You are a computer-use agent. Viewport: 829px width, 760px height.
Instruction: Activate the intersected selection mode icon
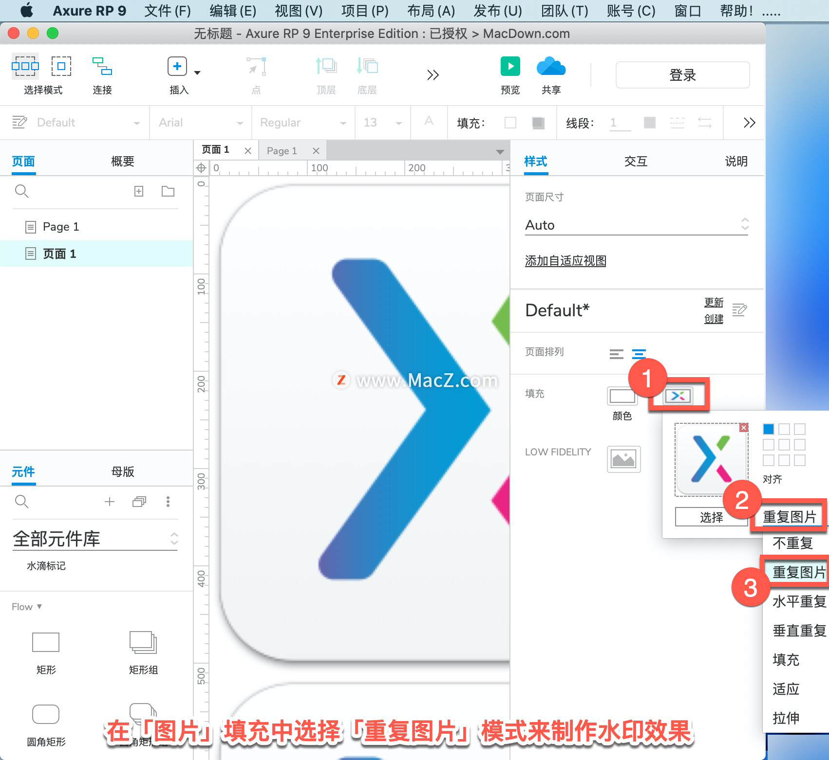(x=25, y=66)
